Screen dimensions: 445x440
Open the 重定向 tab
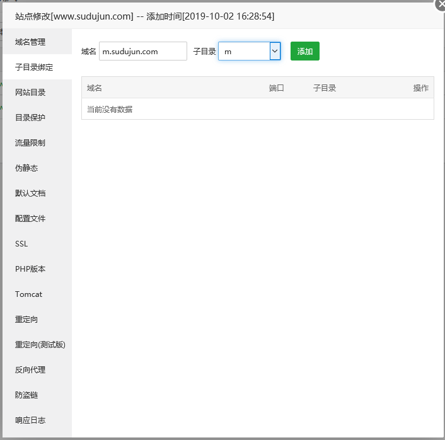(x=26, y=320)
